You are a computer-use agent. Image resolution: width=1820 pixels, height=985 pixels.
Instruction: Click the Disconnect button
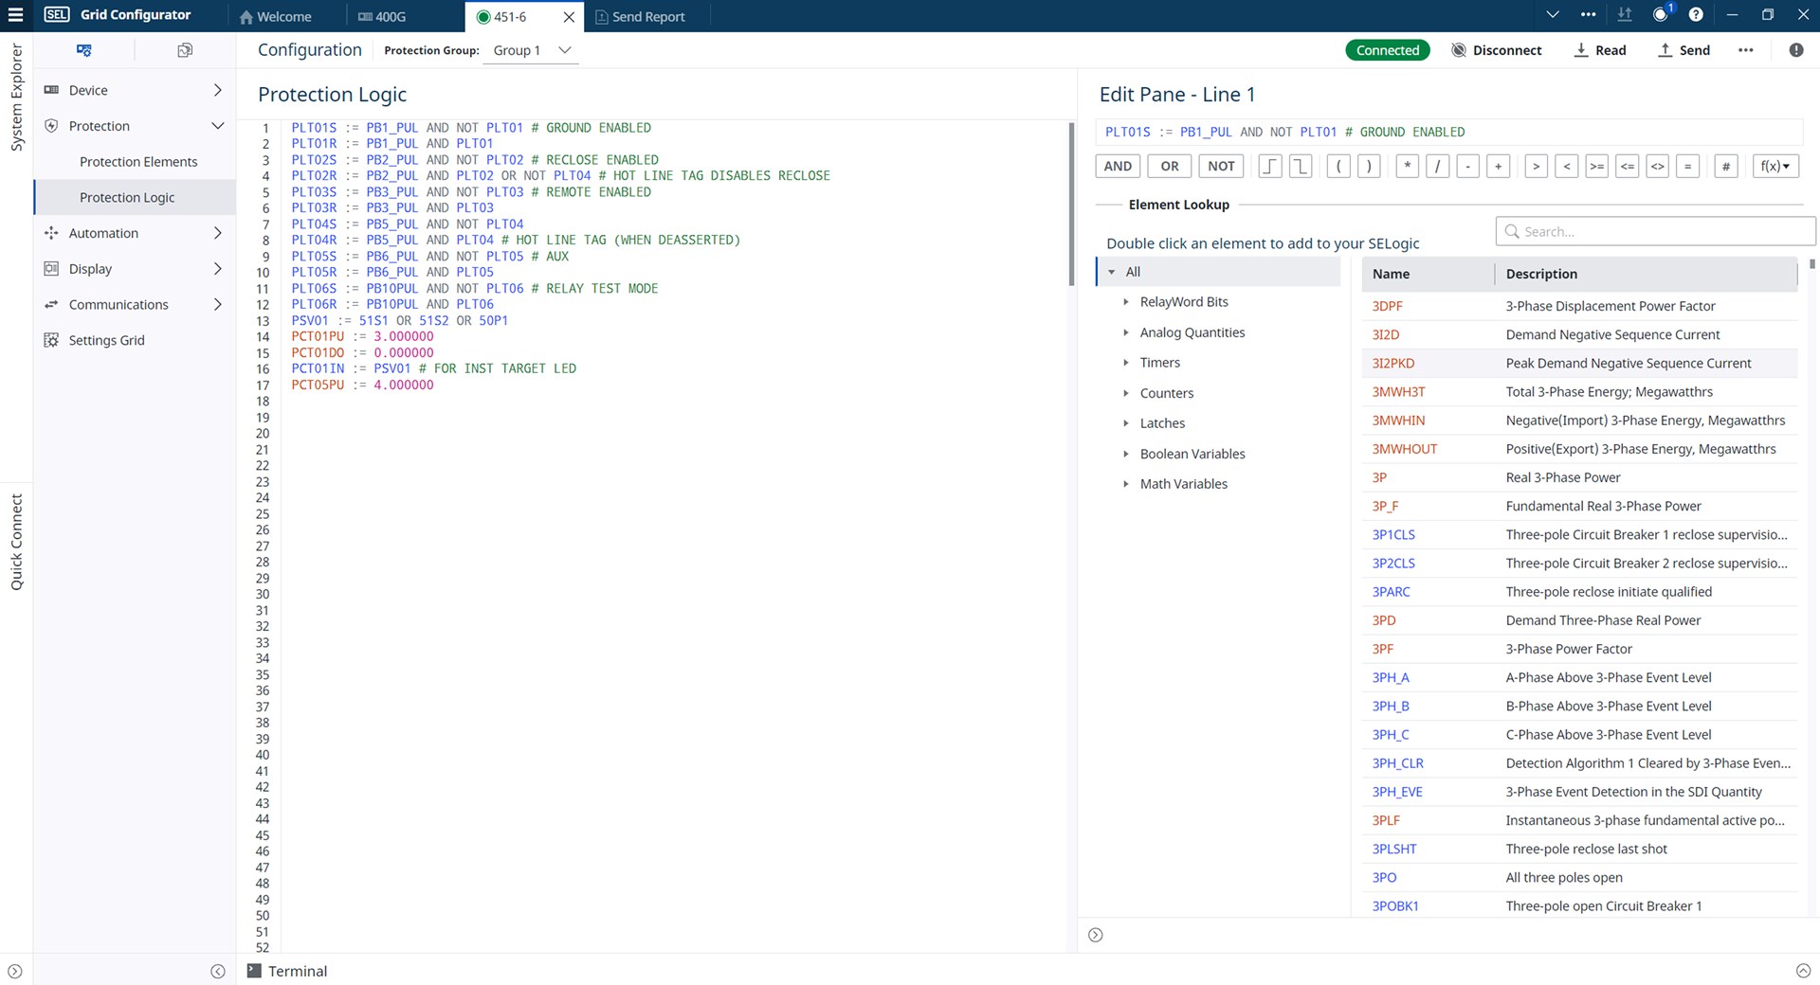tap(1497, 50)
